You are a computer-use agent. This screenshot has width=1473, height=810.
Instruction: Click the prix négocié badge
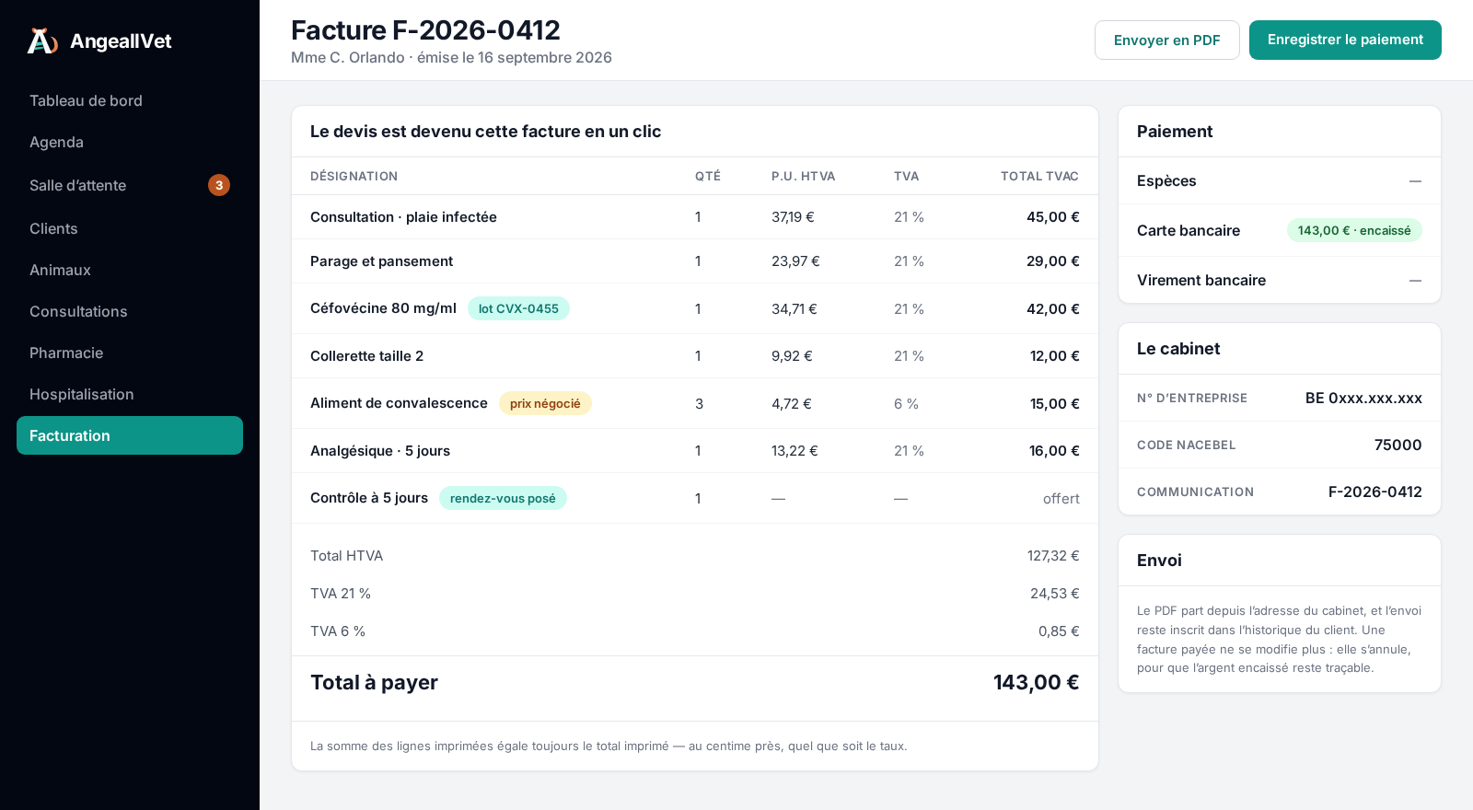(x=545, y=403)
